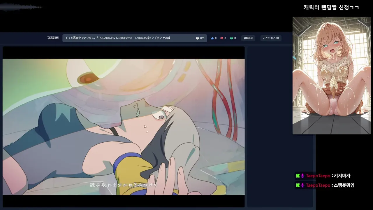The height and width of the screenshot is (210, 373).
Task: Click the green eye viewer-count icon
Action: pyautogui.click(x=231, y=38)
